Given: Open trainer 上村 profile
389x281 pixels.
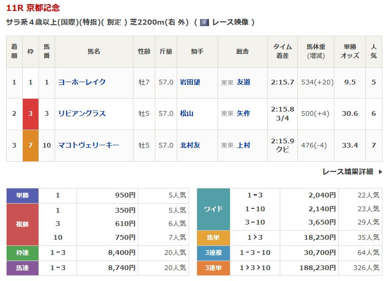Looking at the screenshot, I should (x=243, y=145).
